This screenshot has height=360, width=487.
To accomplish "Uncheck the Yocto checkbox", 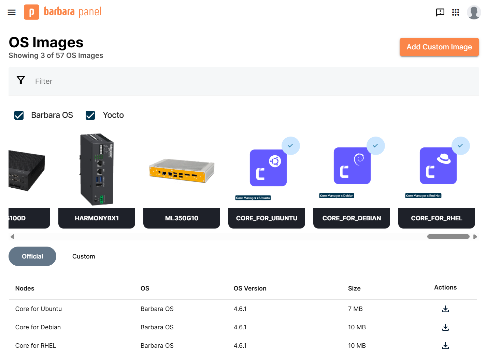I will [90, 115].
